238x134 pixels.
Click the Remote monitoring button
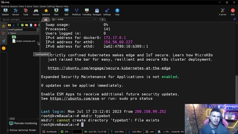click(x=23, y=123)
